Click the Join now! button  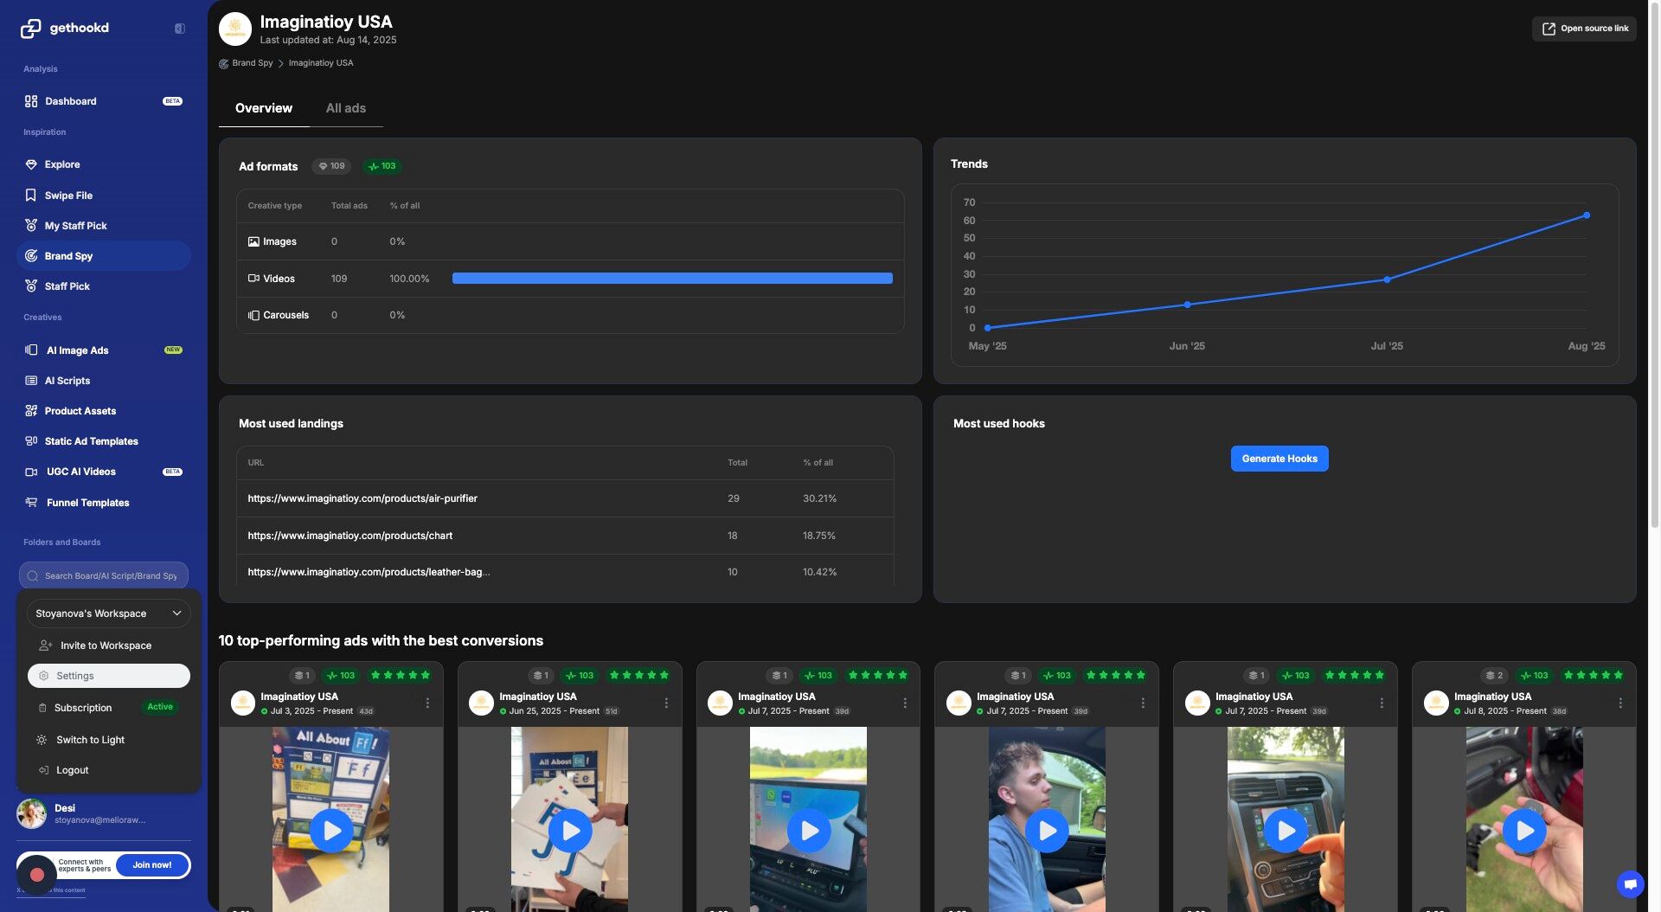pos(152,865)
